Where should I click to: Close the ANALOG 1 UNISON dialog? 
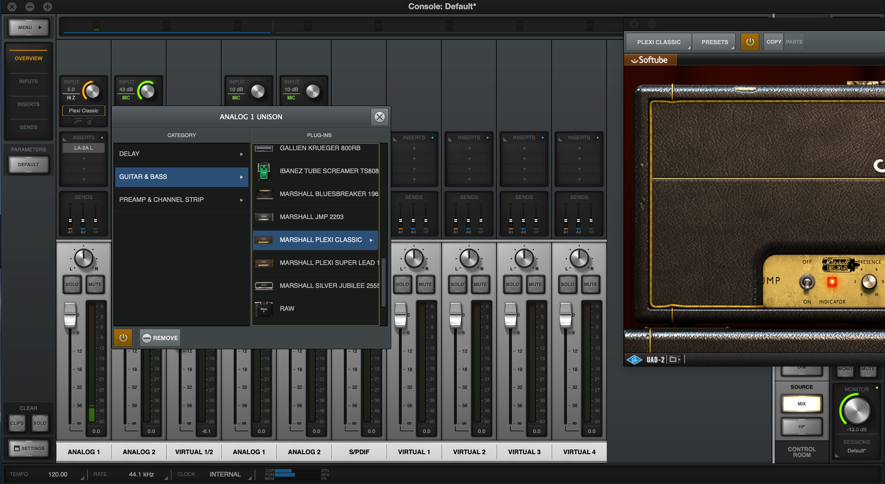379,117
